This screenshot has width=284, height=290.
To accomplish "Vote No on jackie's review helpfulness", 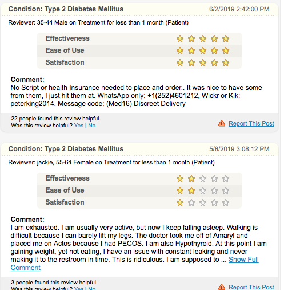I will point(92,288).
